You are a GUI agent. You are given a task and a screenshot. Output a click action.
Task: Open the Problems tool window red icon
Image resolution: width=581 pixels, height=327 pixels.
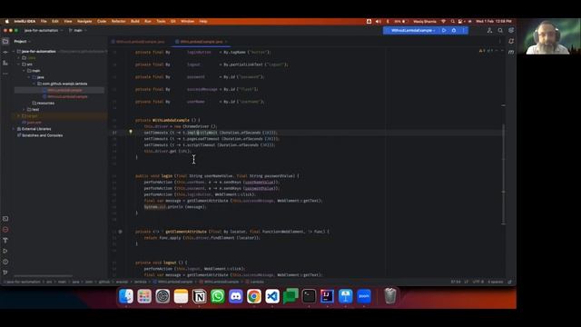[x=5, y=230]
